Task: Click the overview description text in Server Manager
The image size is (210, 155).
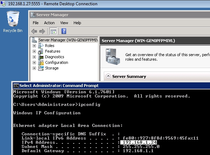Action: (x=167, y=57)
